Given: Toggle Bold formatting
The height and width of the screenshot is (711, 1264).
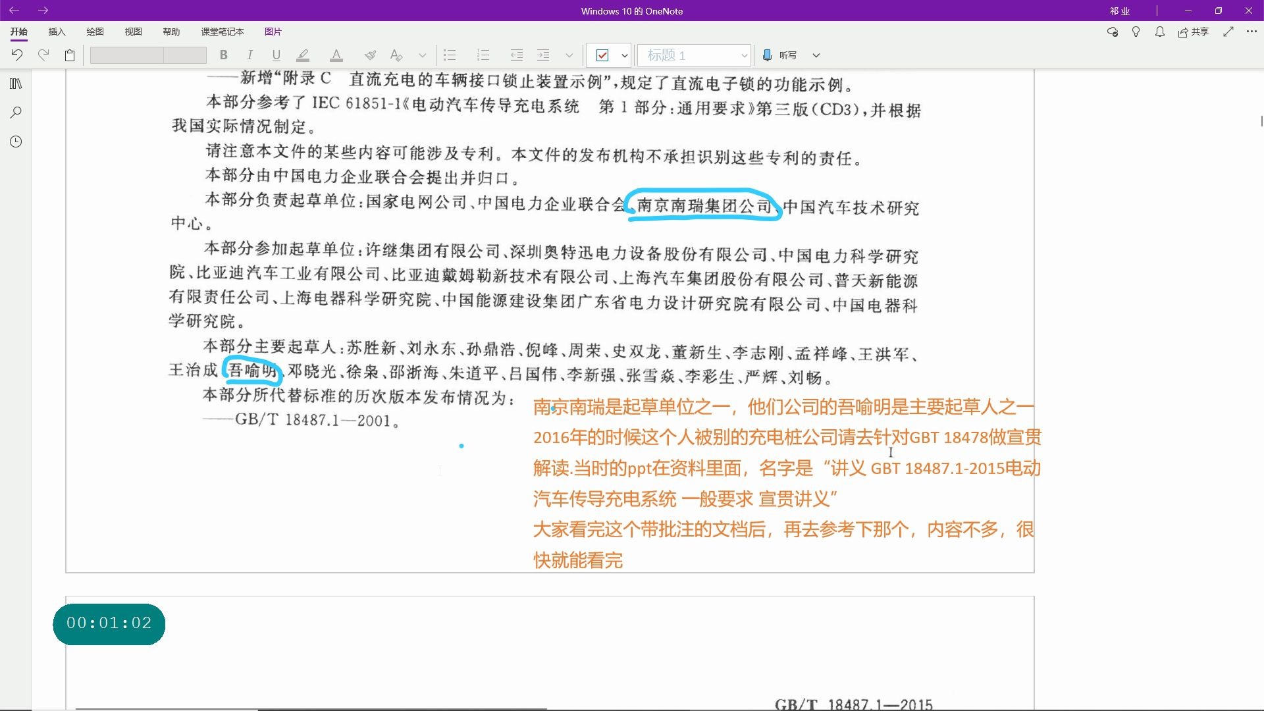Looking at the screenshot, I should [x=224, y=55].
